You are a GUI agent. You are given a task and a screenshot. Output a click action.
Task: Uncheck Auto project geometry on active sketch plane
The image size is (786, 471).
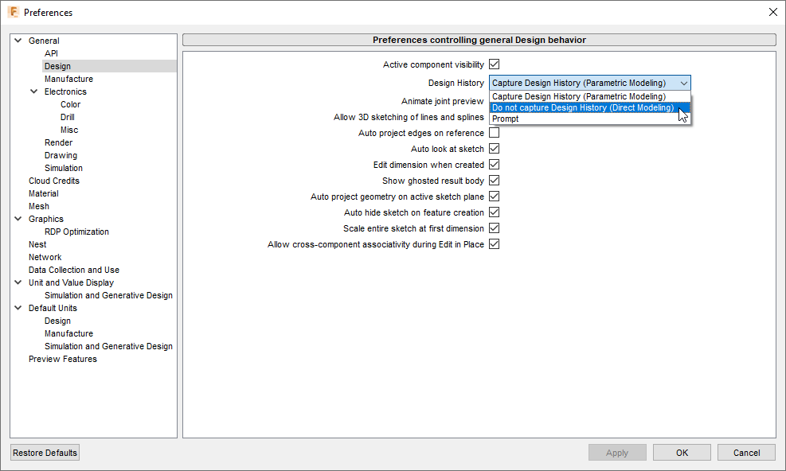pyautogui.click(x=495, y=197)
